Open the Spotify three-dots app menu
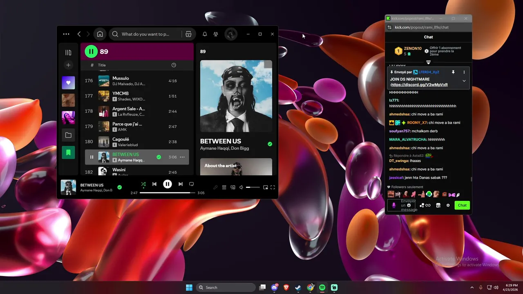Viewport: 523px width, 294px height. pos(66,34)
